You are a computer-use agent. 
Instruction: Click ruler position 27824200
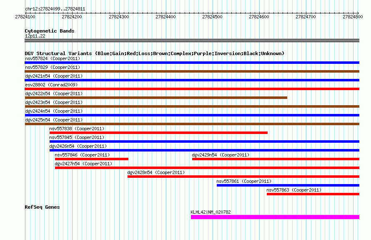coord(72,17)
